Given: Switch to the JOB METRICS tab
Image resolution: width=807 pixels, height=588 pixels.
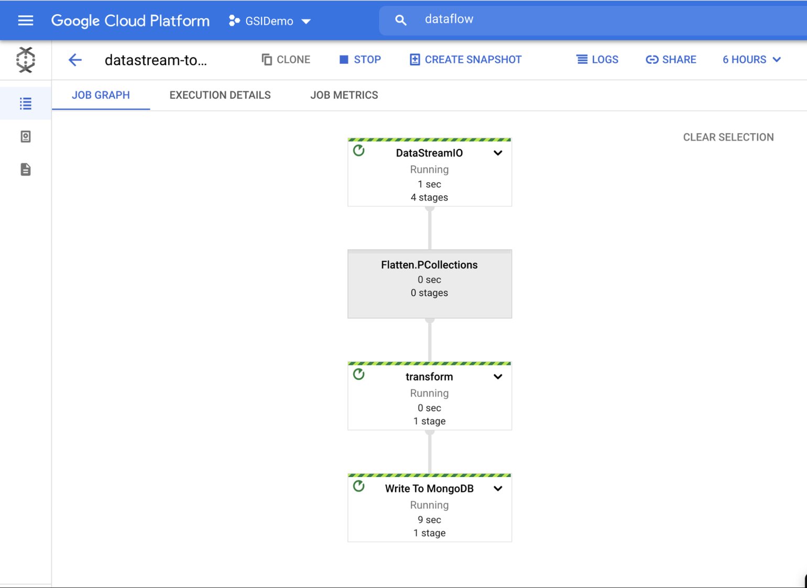Looking at the screenshot, I should pos(344,95).
